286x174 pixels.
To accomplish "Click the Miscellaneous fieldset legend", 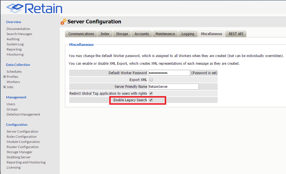I will coord(81,44).
